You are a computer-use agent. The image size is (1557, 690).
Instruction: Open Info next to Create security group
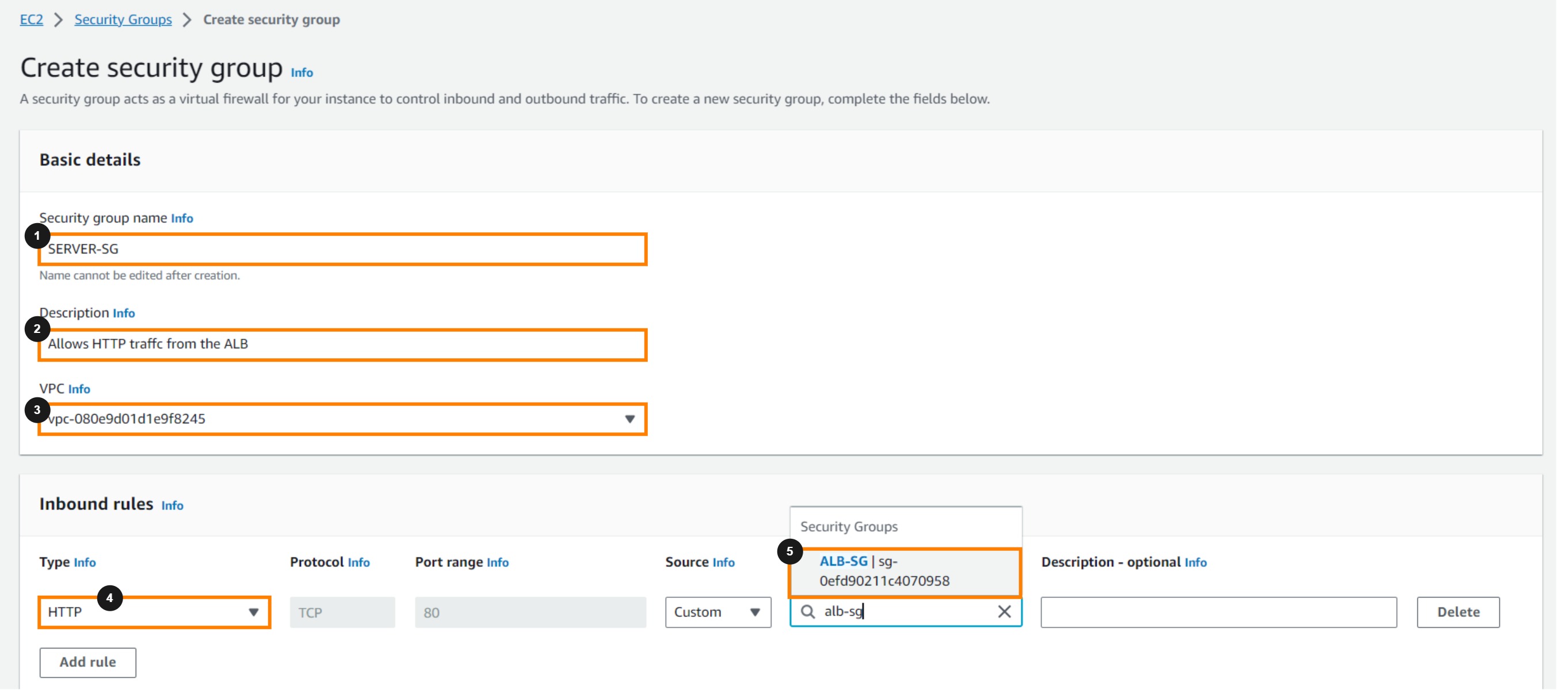pos(302,72)
